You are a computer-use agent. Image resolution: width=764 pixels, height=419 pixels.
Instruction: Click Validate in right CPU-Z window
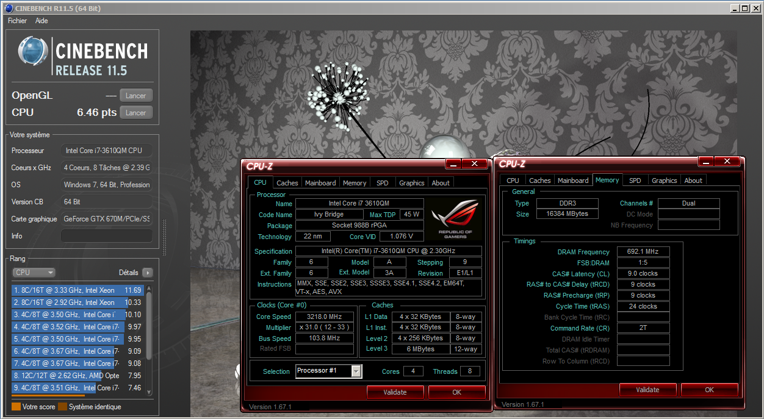point(647,390)
